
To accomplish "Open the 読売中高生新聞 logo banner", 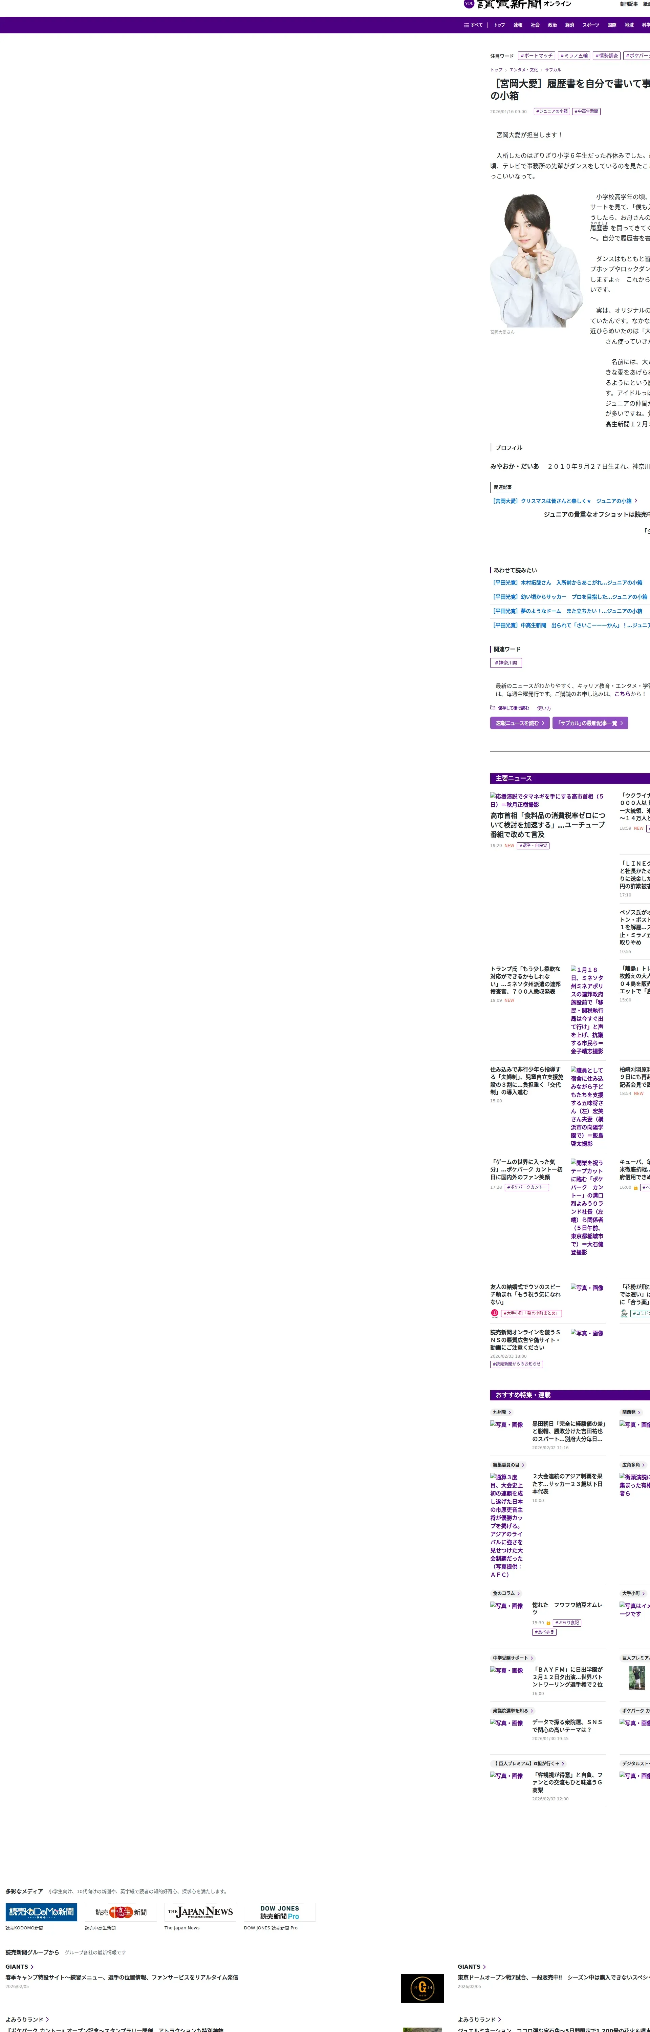I will coord(121,1912).
